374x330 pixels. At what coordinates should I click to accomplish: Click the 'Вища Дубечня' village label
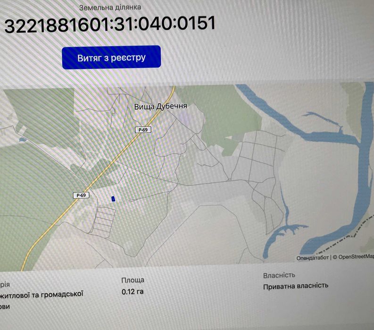pyautogui.click(x=160, y=106)
